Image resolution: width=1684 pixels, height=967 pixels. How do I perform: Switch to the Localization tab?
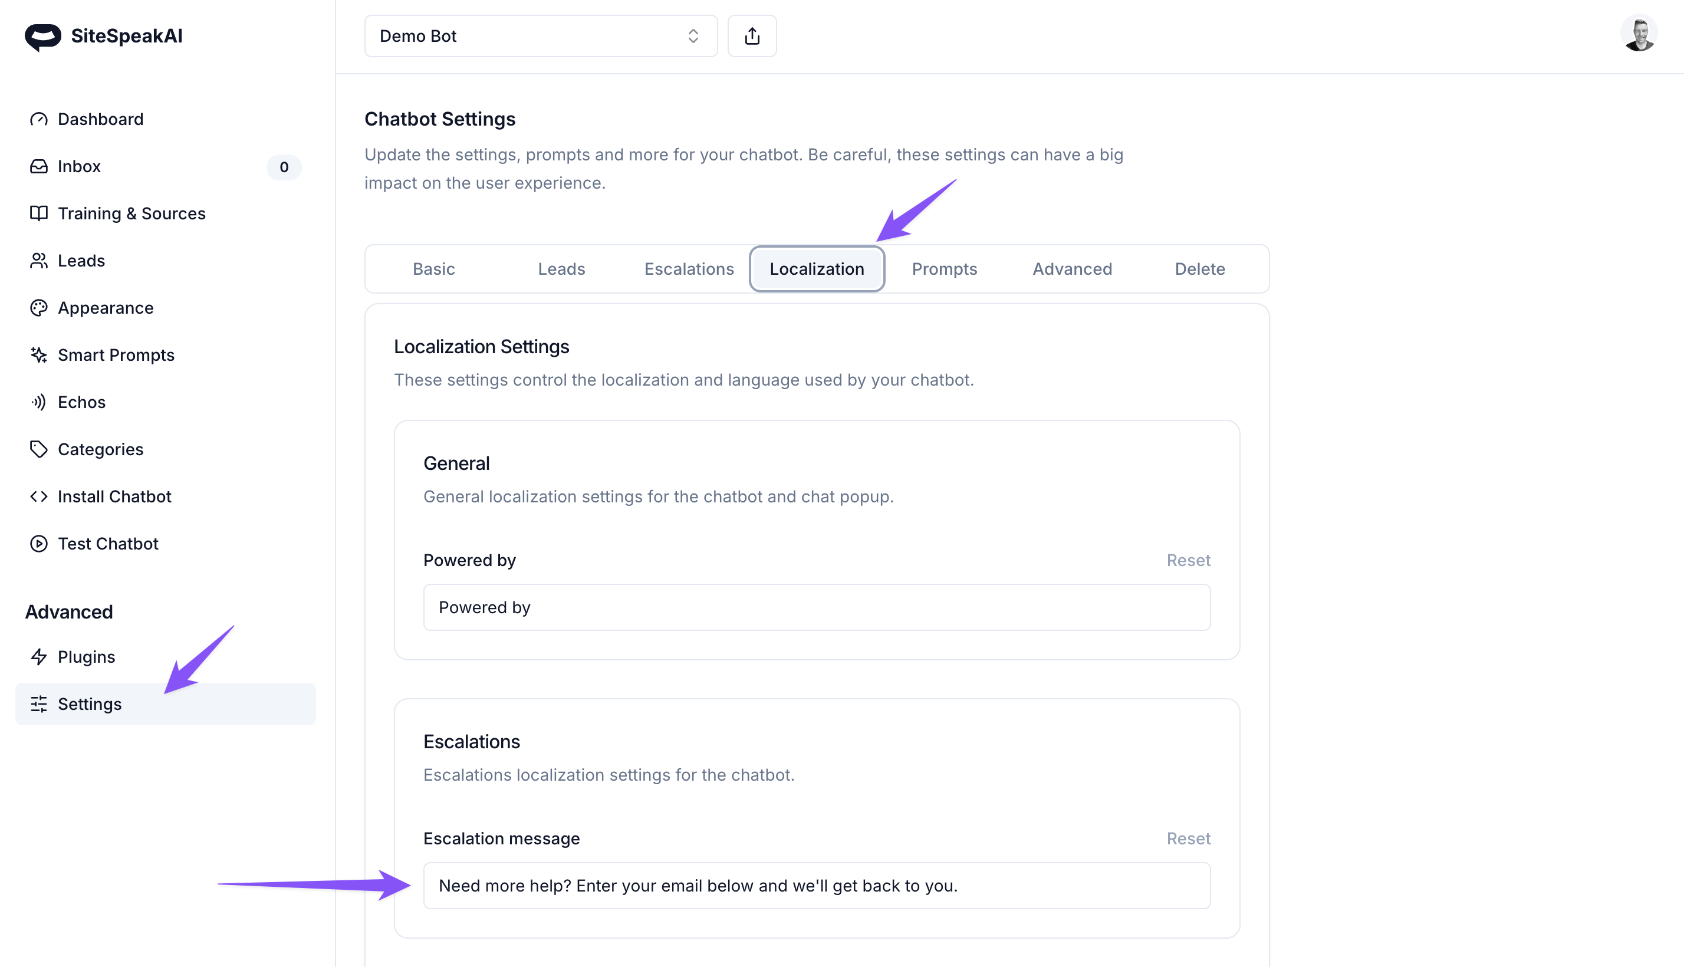click(817, 268)
